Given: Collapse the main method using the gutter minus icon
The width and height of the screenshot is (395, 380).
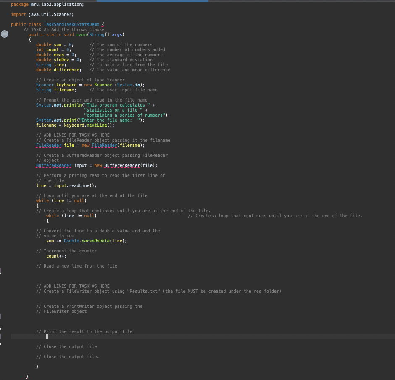Looking at the screenshot, I should click(5, 34).
